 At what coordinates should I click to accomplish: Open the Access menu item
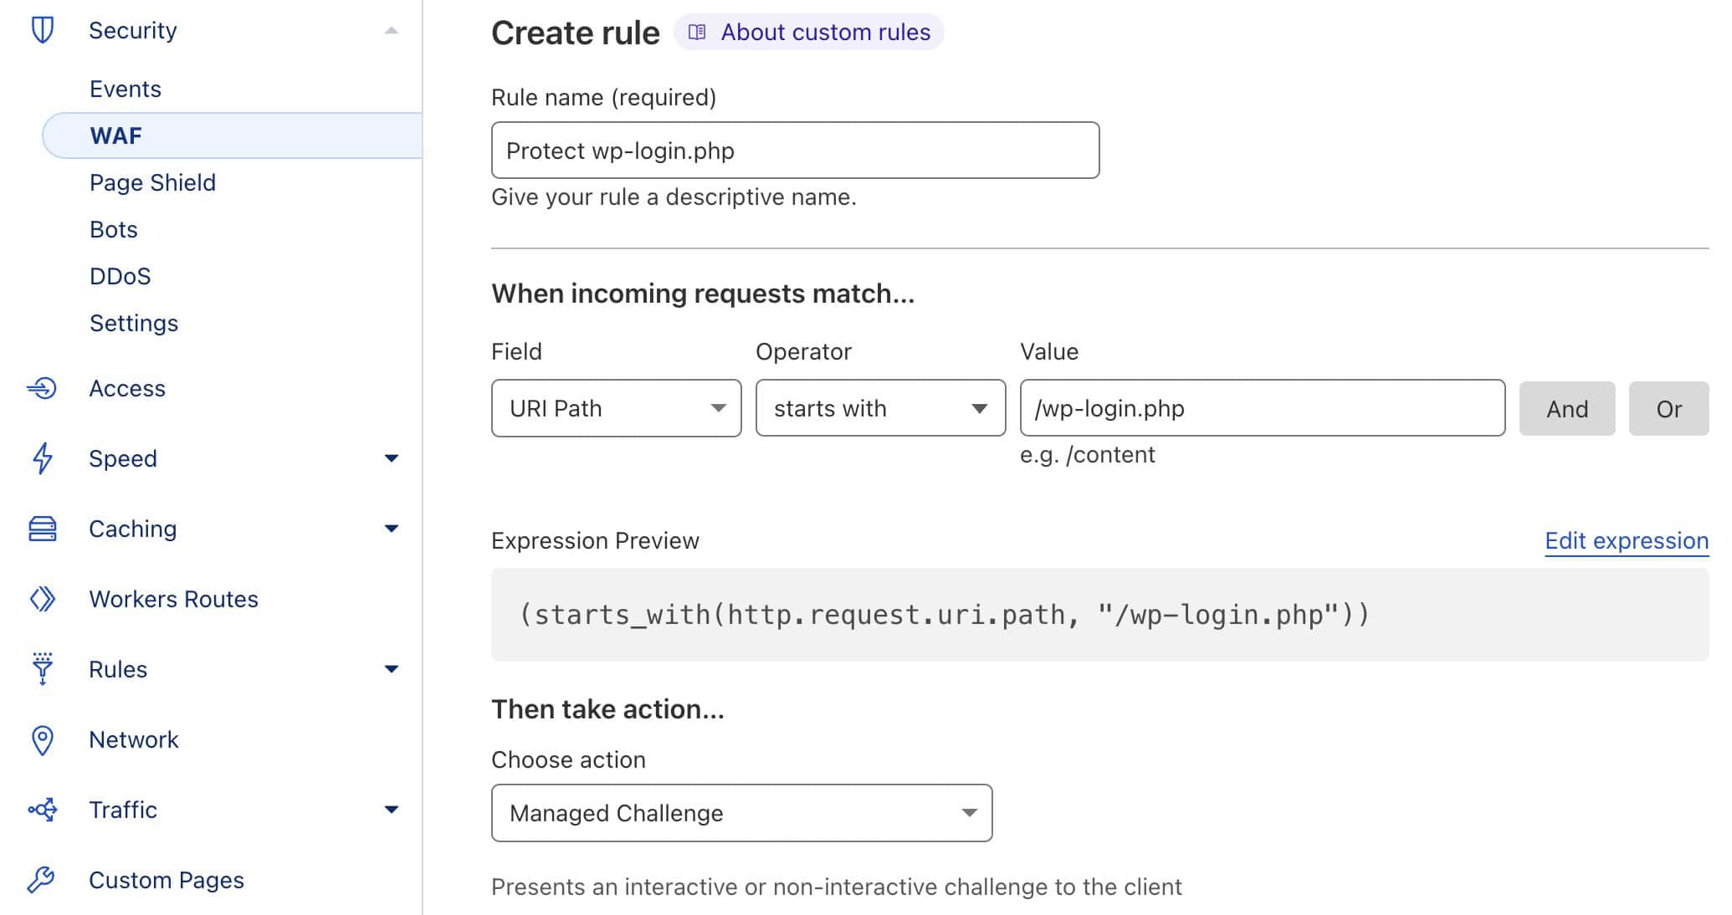[x=127, y=388]
